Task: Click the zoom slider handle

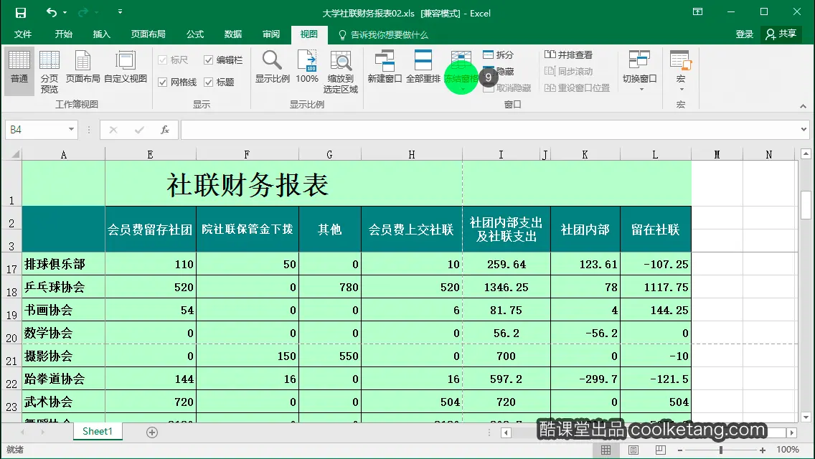Action: [x=721, y=450]
